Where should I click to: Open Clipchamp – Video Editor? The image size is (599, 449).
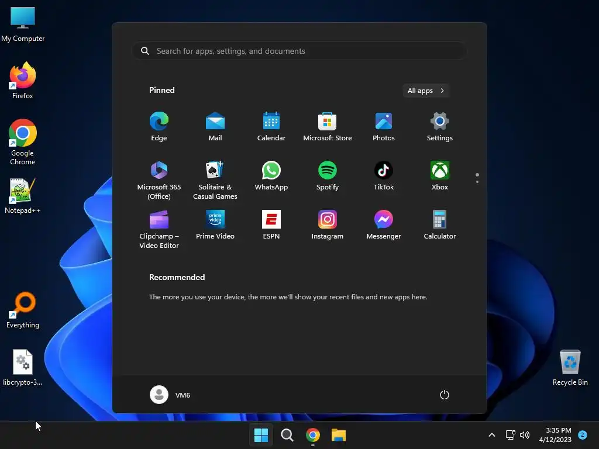159,229
